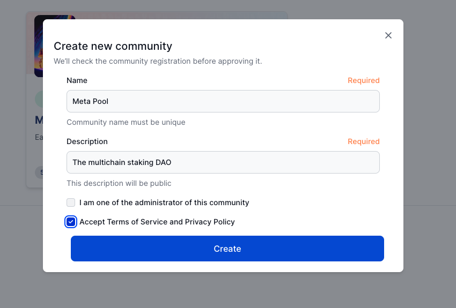Click the Description input field
The height and width of the screenshot is (308, 456).
(x=223, y=162)
